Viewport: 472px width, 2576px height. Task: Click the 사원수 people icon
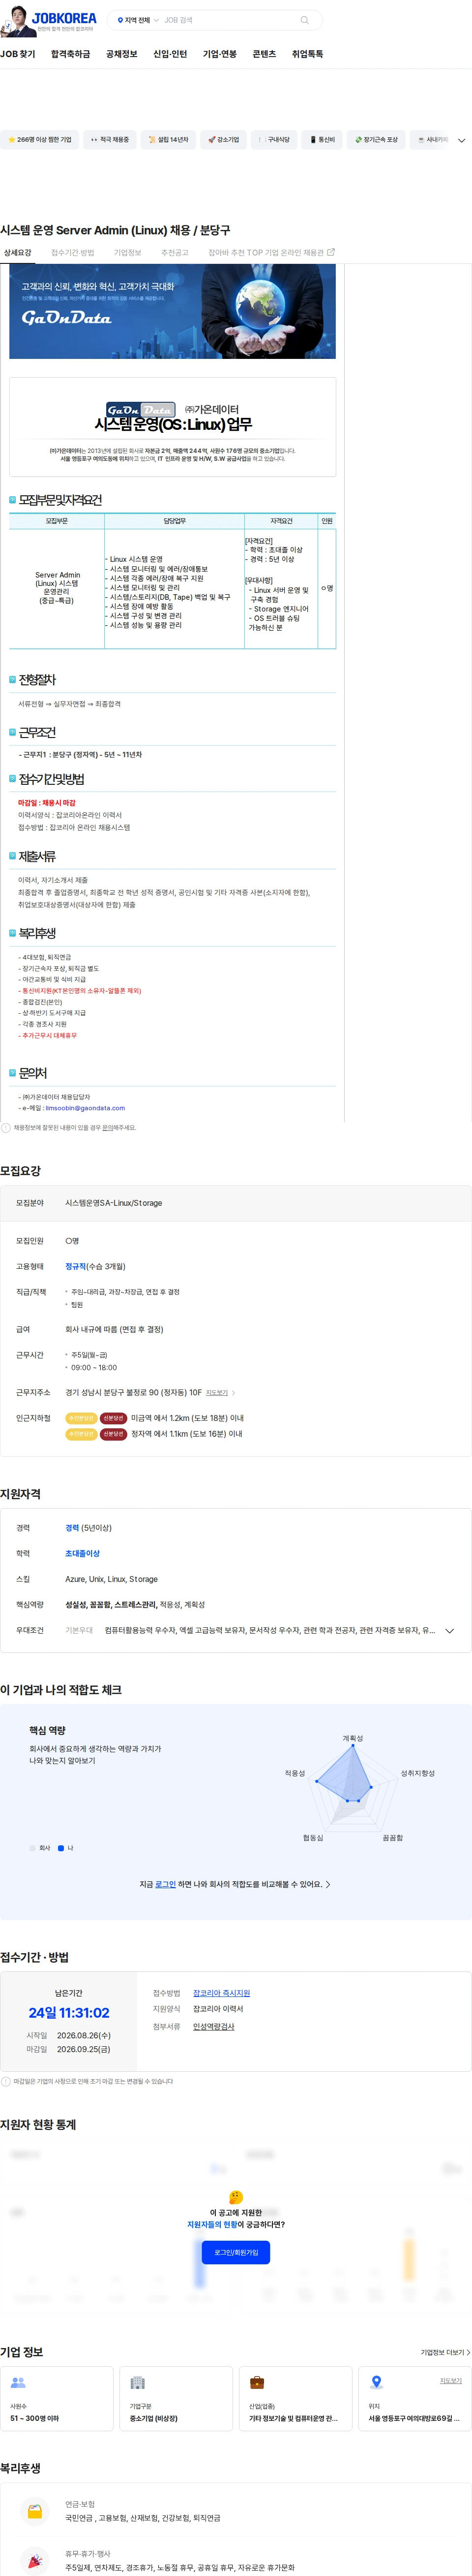[18, 2383]
